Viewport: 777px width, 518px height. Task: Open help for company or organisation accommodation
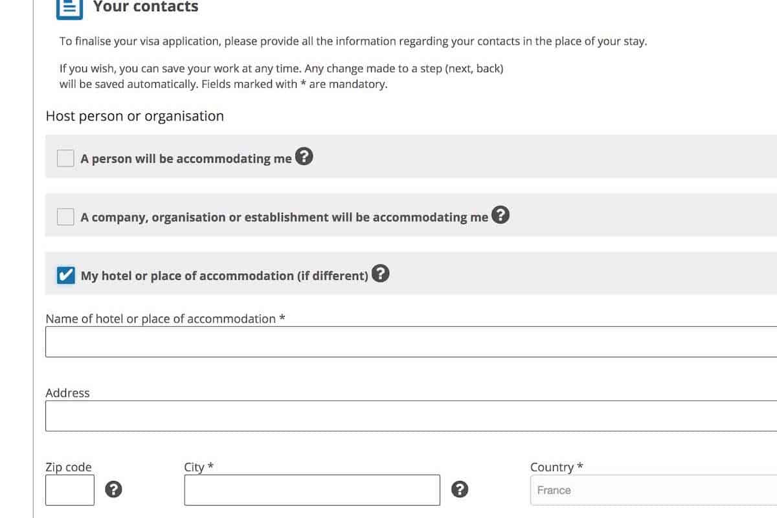501,215
